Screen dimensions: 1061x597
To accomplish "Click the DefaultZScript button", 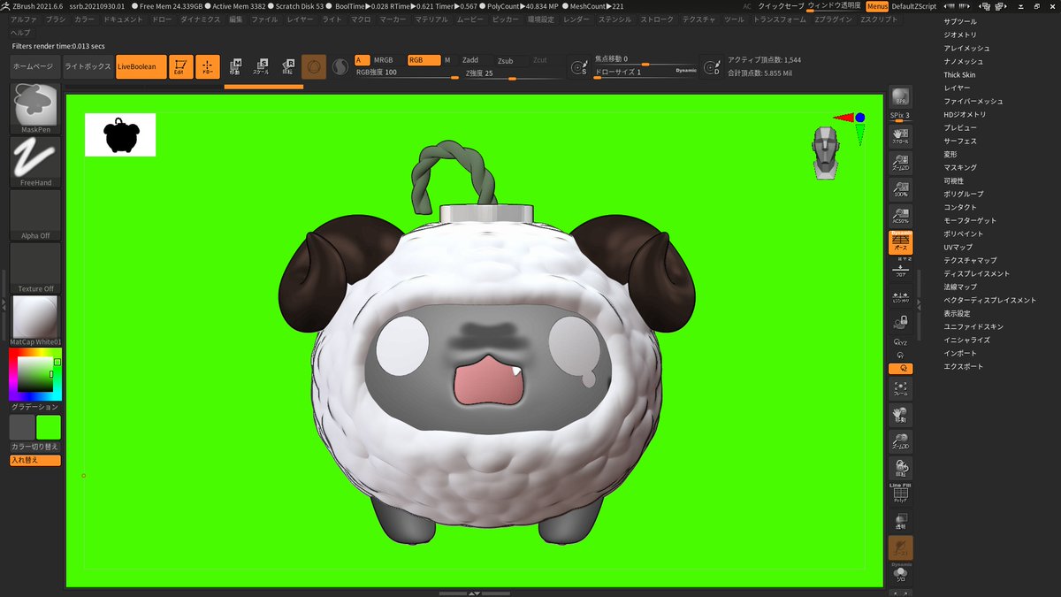I will [x=913, y=6].
